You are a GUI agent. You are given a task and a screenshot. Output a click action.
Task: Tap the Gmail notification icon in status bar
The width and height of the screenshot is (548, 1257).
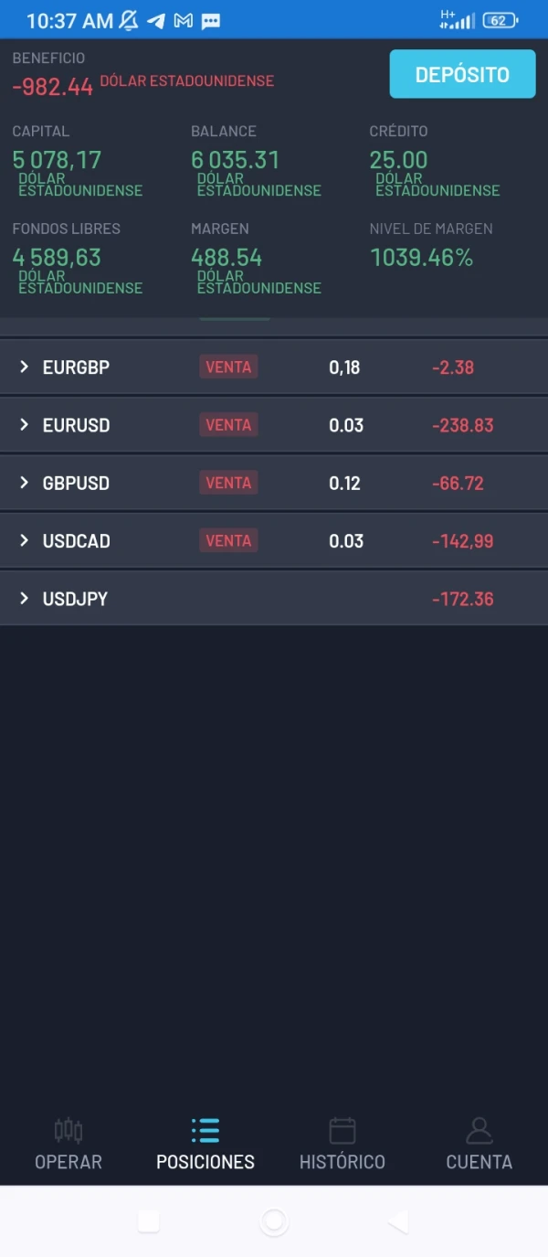184,20
